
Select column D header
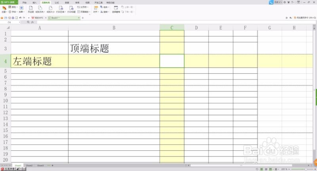tap(196, 28)
